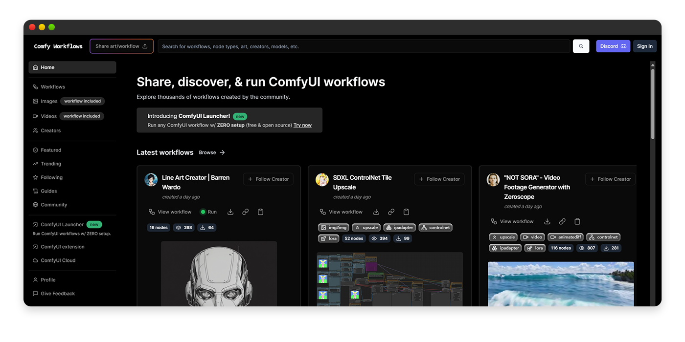Click Share art/workflow button
This screenshot has width=685, height=342.
click(121, 46)
